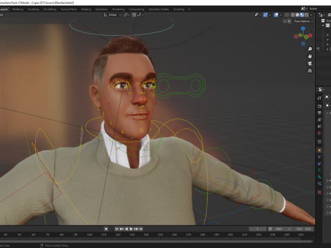Toggle the auto keying record button

[x=106, y=229]
